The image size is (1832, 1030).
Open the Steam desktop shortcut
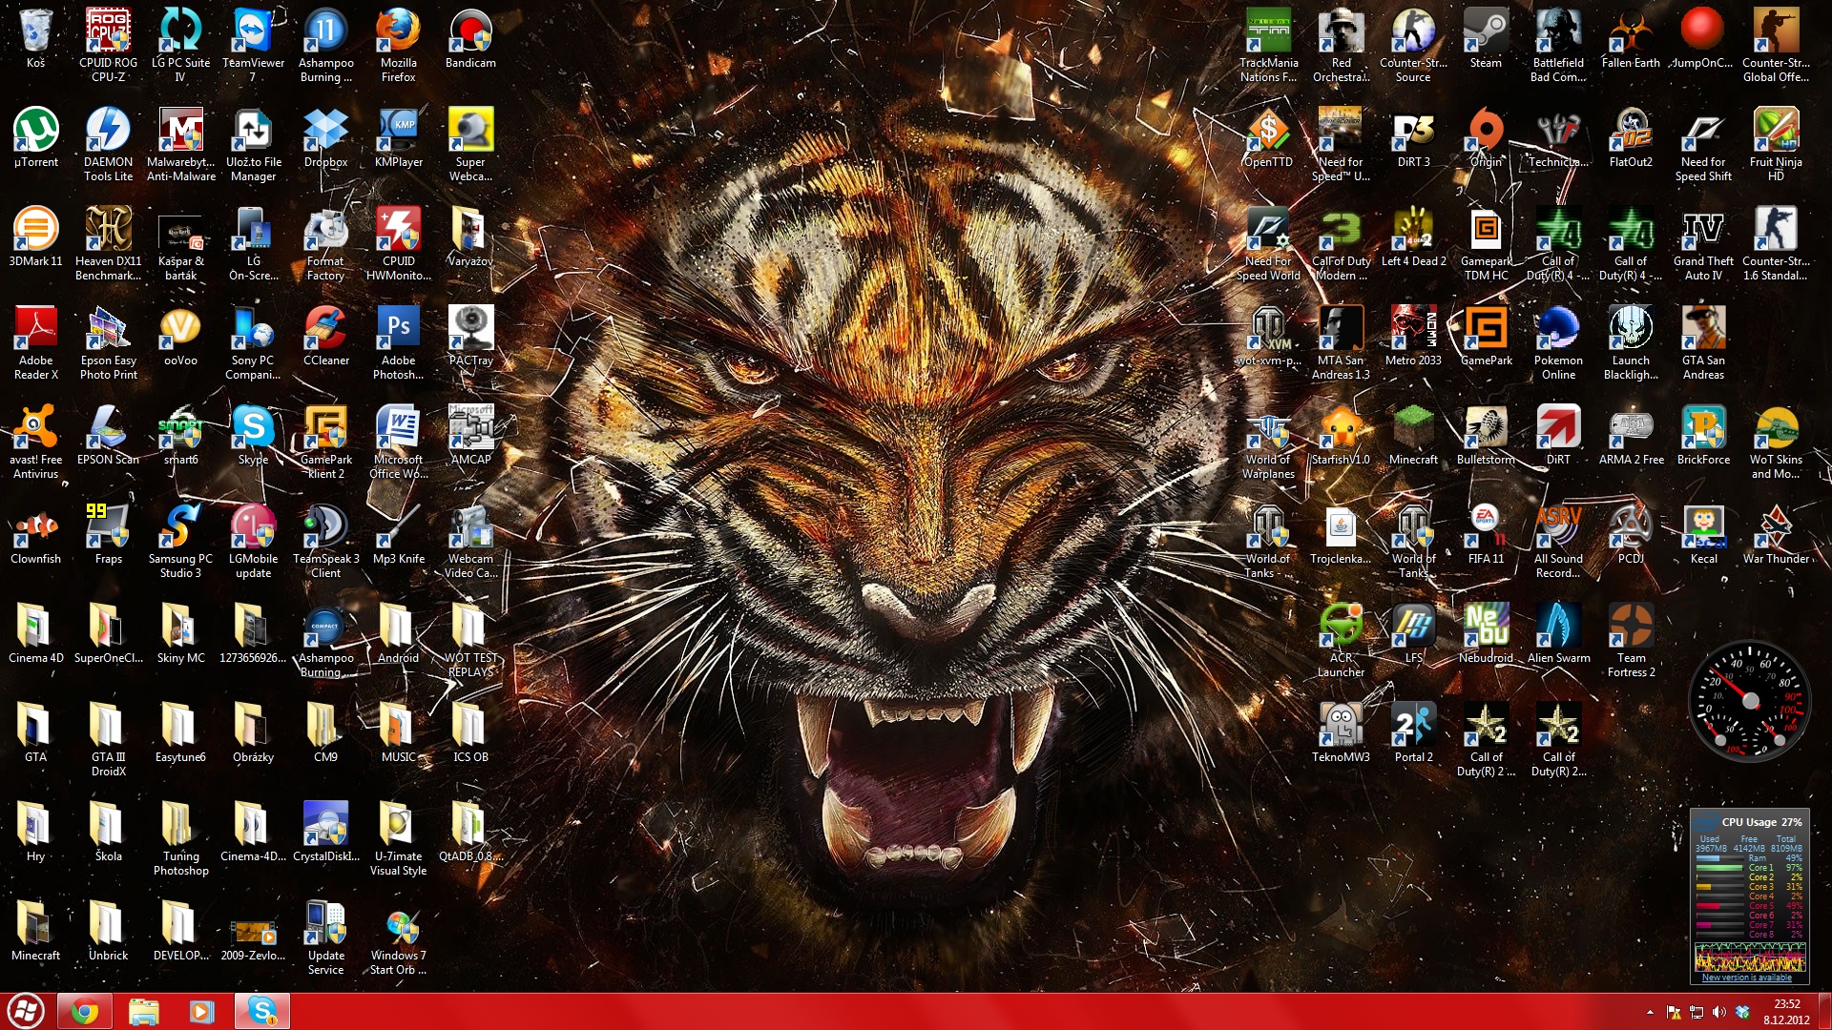[1486, 32]
